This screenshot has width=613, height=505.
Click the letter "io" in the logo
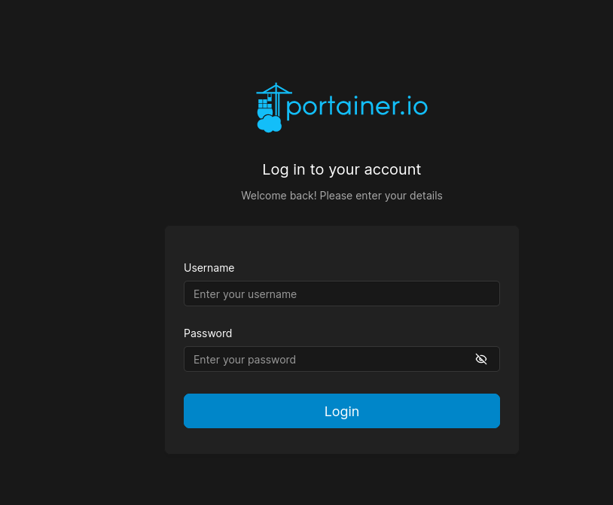pyautogui.click(x=417, y=105)
